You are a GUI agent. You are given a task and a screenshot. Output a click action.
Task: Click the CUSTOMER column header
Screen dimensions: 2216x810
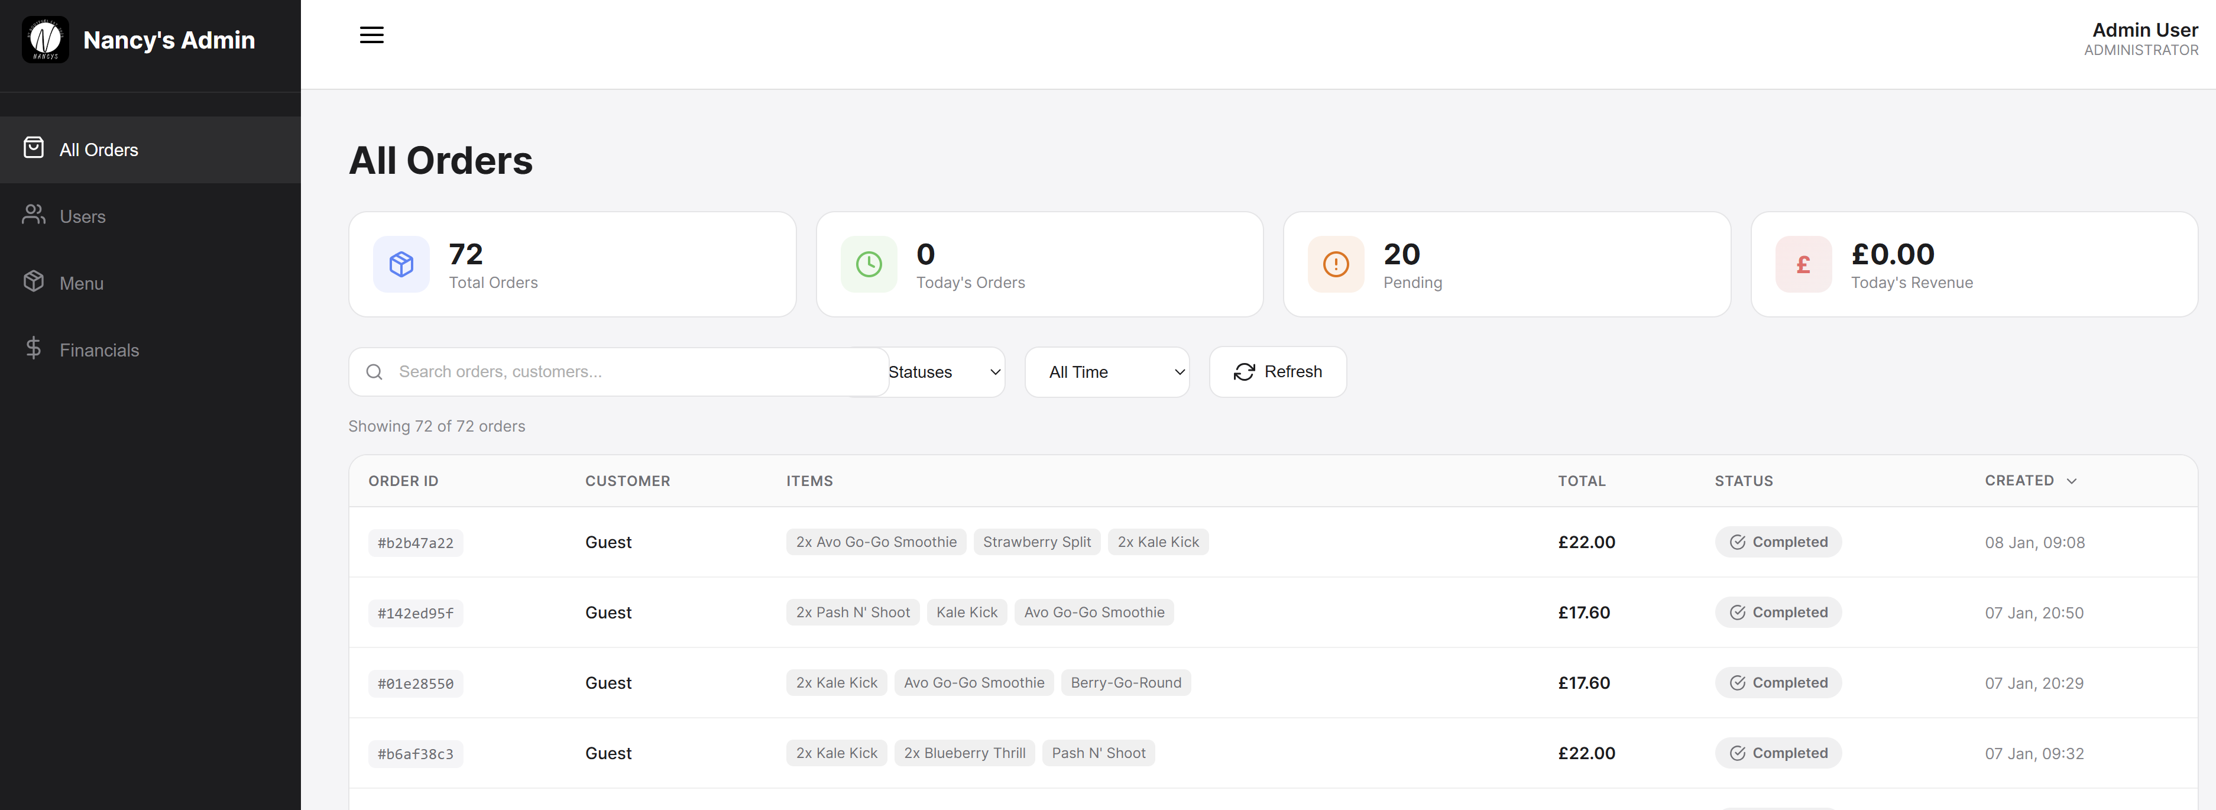(627, 481)
